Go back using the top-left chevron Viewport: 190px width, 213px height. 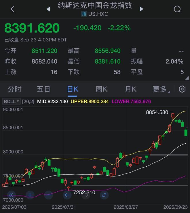coord(12,9)
